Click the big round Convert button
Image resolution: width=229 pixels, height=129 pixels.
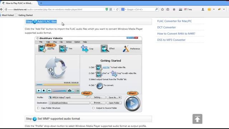(132, 103)
